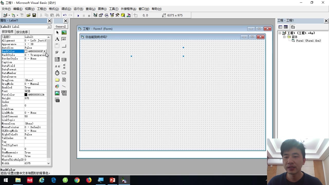Select the Timer control tool
Viewport: 329px width, 185px height.
point(57,73)
